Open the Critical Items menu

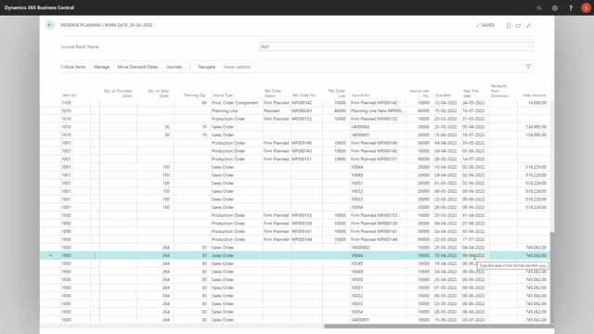[x=73, y=67]
